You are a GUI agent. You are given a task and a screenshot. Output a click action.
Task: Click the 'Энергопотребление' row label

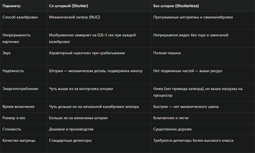(x=20, y=89)
